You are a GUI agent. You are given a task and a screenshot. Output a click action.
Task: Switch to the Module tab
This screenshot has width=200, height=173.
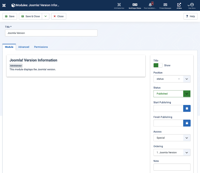pyautogui.click(x=9, y=47)
